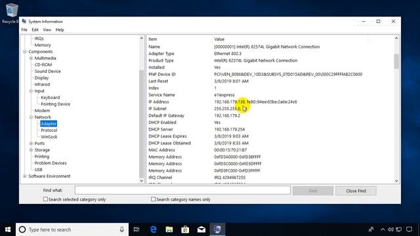The height and width of the screenshot is (236, 420).
Task: Click the Find what input field
Action: click(x=182, y=190)
